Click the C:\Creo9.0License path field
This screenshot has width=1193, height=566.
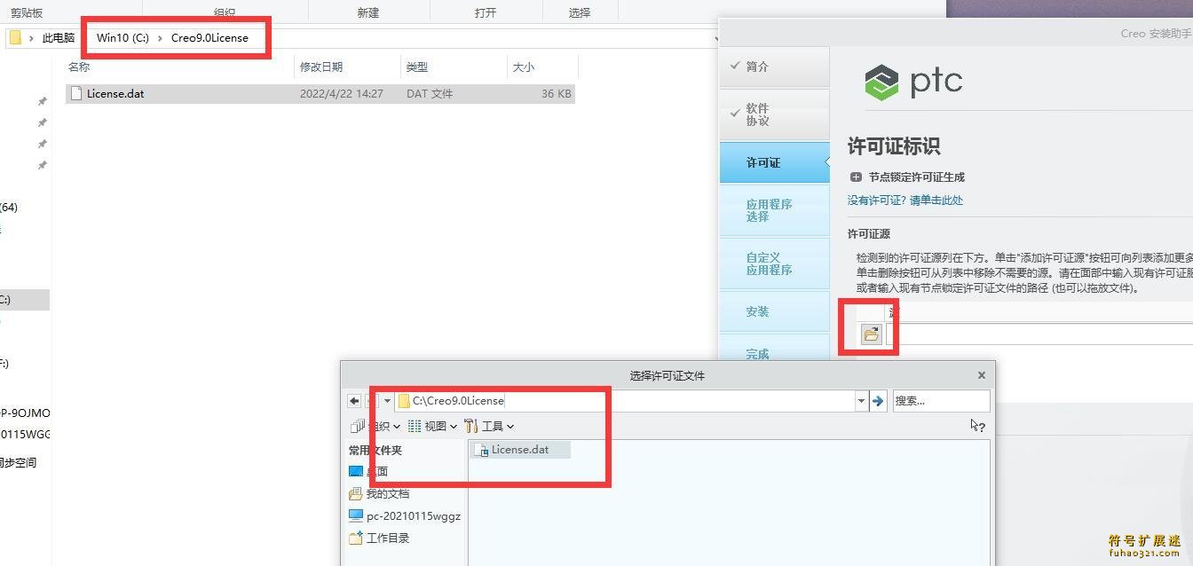[x=625, y=401]
